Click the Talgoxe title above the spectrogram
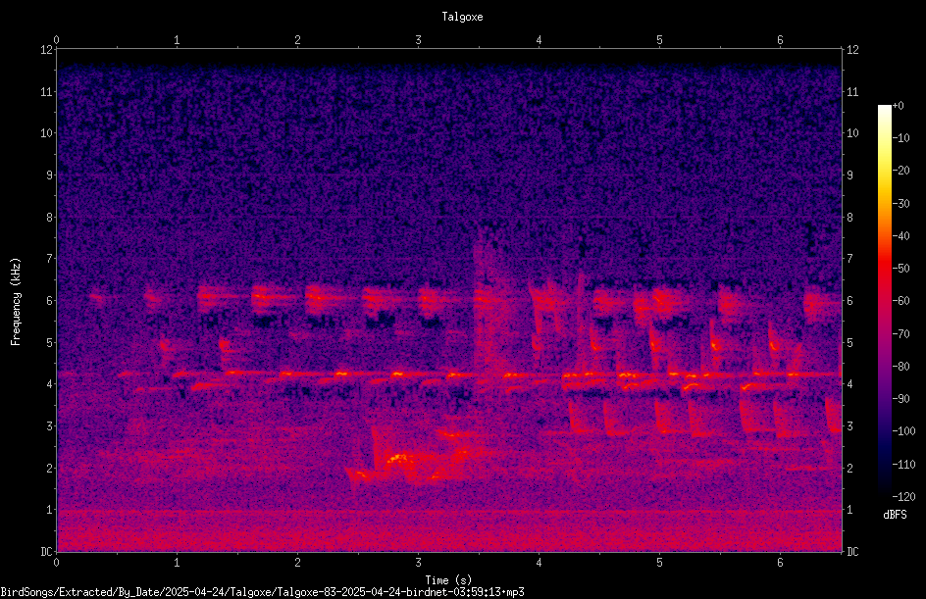This screenshot has width=926, height=599. (462, 17)
